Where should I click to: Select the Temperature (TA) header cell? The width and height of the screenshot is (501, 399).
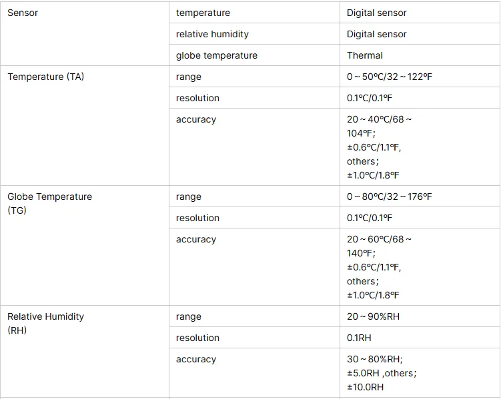tap(84, 125)
